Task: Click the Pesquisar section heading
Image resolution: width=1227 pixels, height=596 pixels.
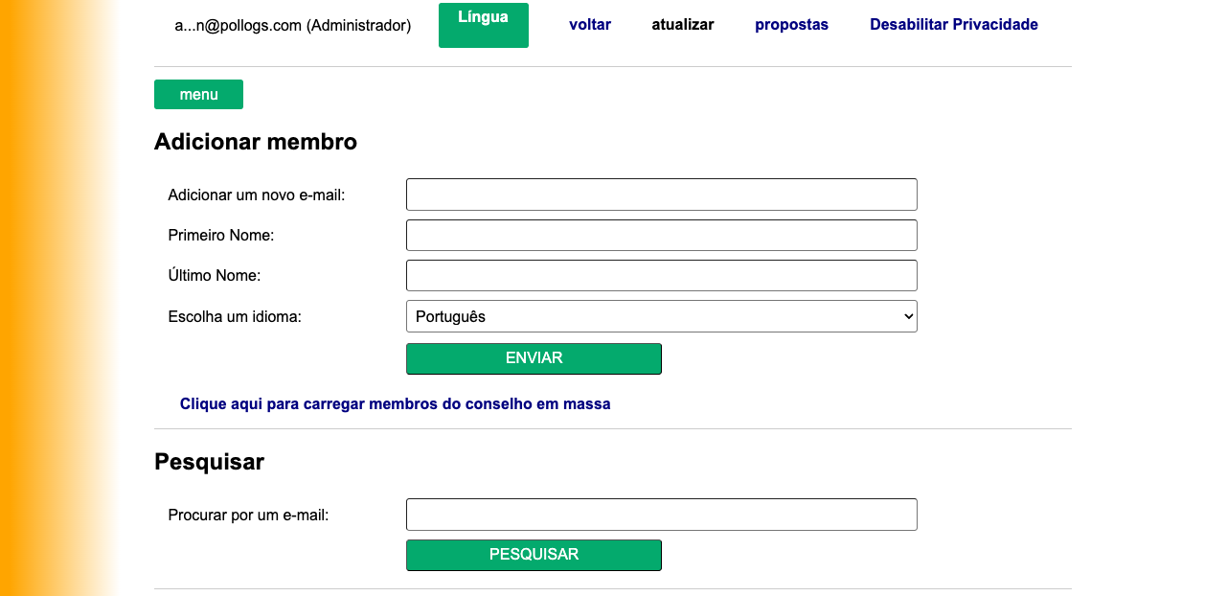Action: [x=209, y=461]
